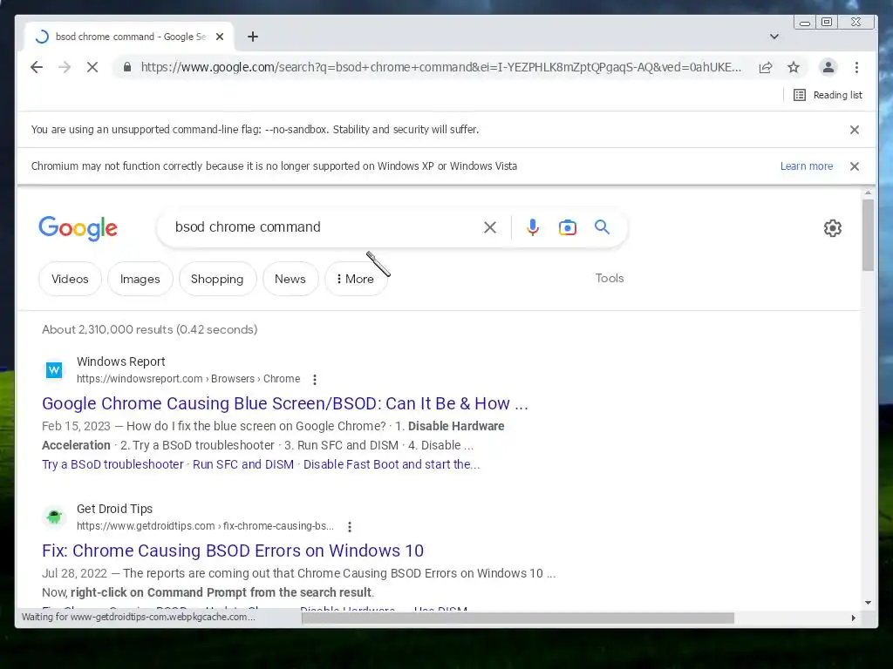Open the Chromium three-dot menu
Screen dimensions: 893x669
[856, 67]
